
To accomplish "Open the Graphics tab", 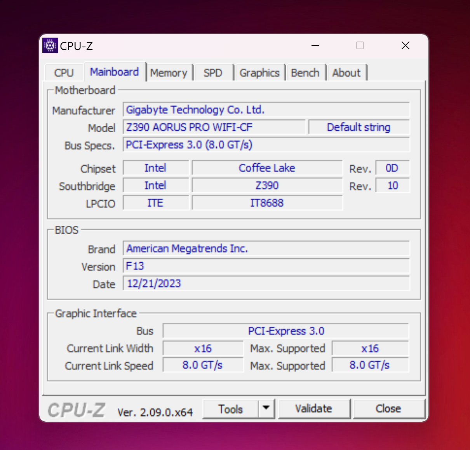I will pyautogui.click(x=259, y=73).
